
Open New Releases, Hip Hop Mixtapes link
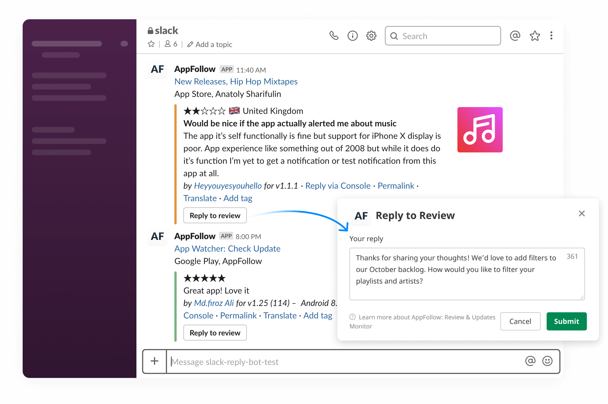236,82
